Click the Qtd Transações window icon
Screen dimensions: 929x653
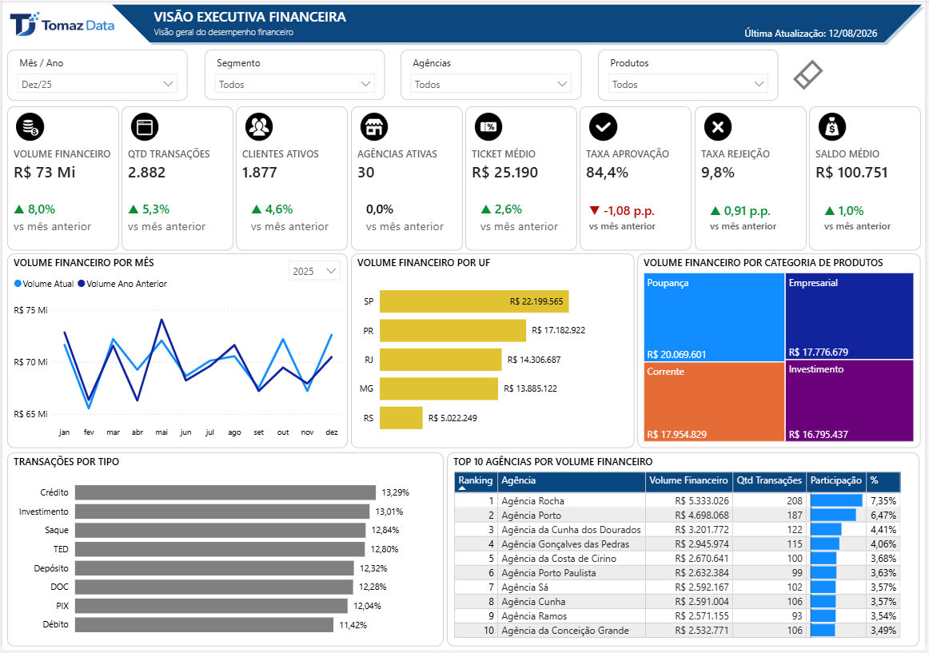(x=145, y=127)
